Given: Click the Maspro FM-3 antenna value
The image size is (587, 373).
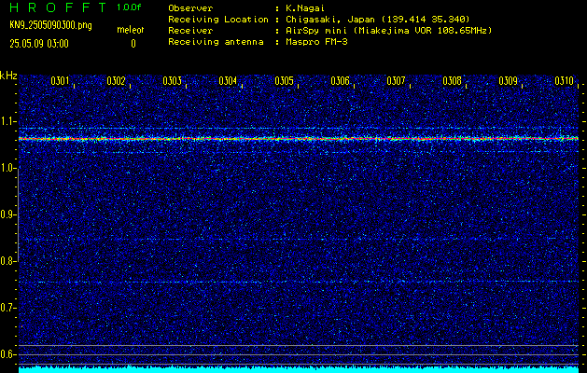Looking at the screenshot, I should pyautogui.click(x=316, y=42).
